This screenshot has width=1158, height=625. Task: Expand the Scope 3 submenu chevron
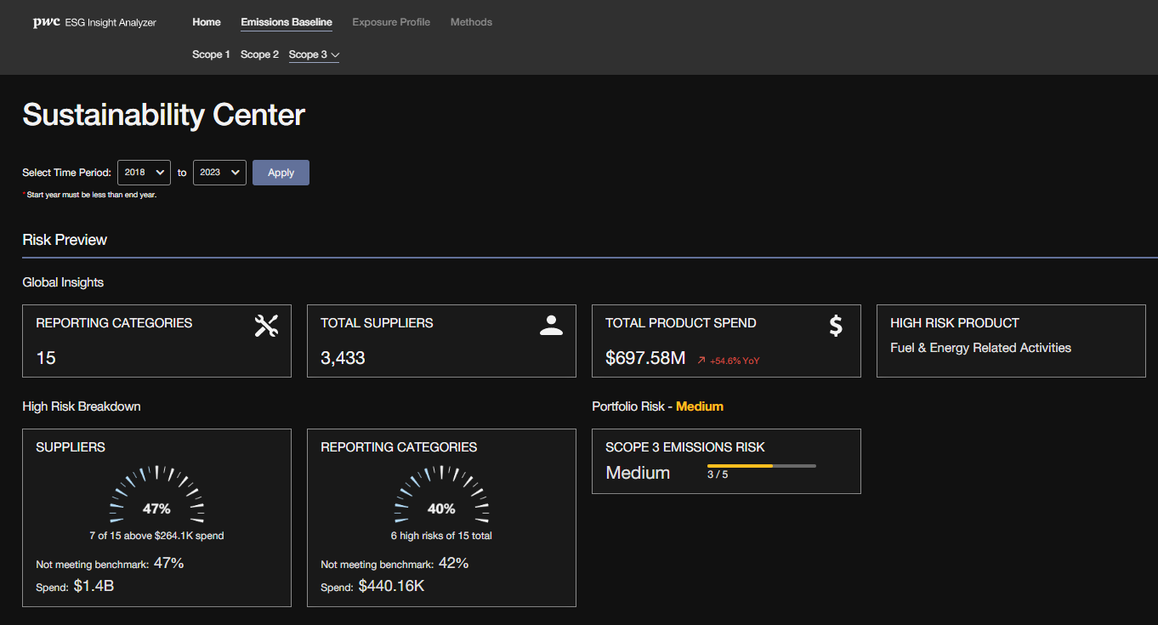click(335, 55)
